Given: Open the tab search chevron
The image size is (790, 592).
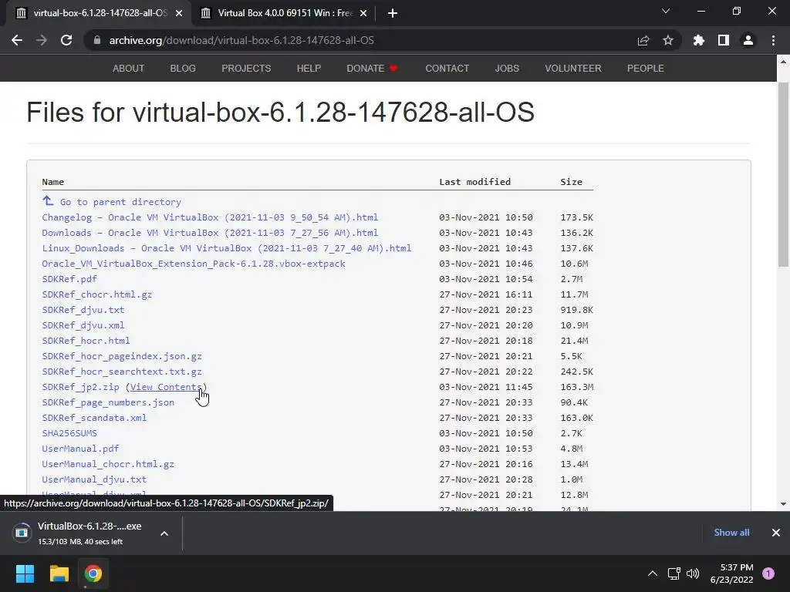Looking at the screenshot, I should (x=666, y=11).
